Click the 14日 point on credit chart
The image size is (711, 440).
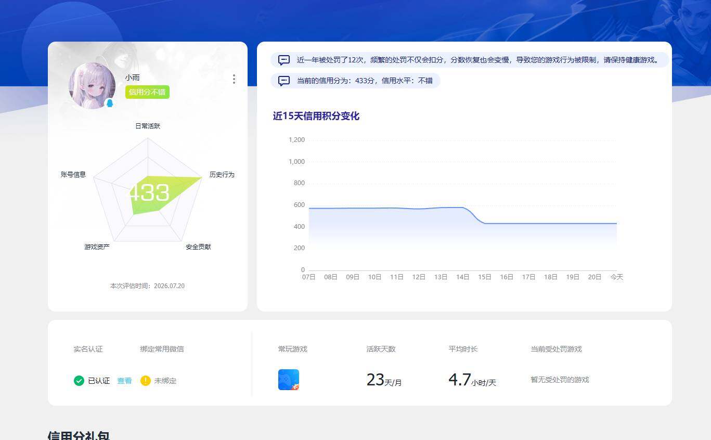coord(463,208)
